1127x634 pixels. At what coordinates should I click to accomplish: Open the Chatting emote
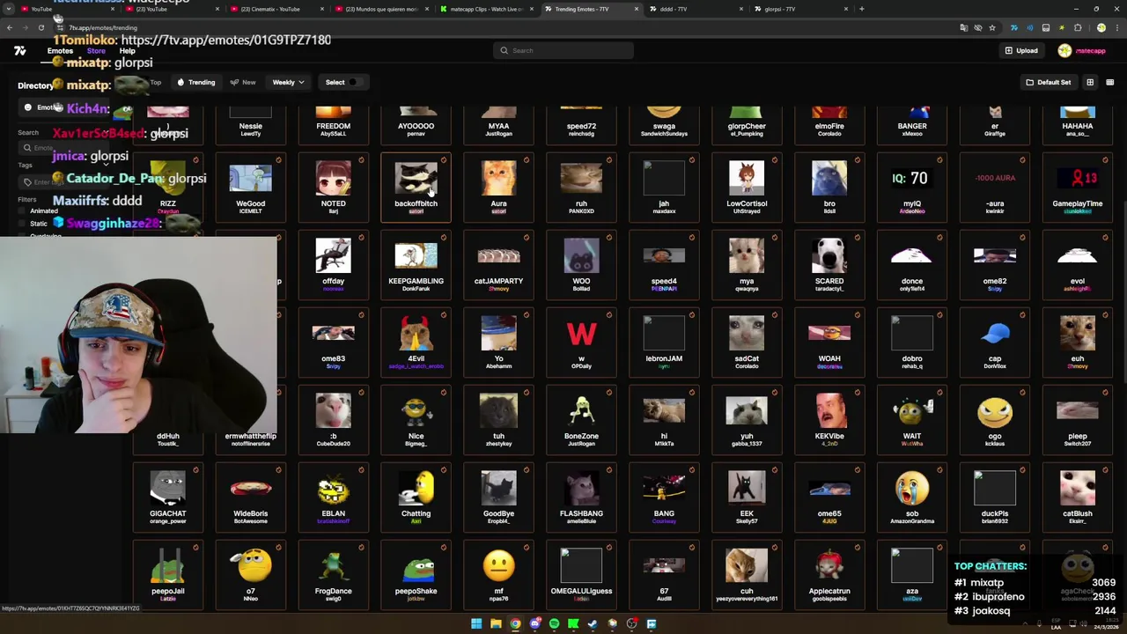[x=416, y=497]
